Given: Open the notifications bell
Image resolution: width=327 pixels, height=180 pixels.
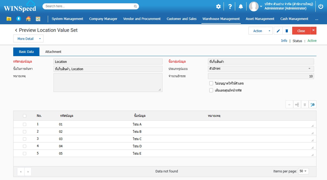Looking at the screenshot, I should point(241,6).
